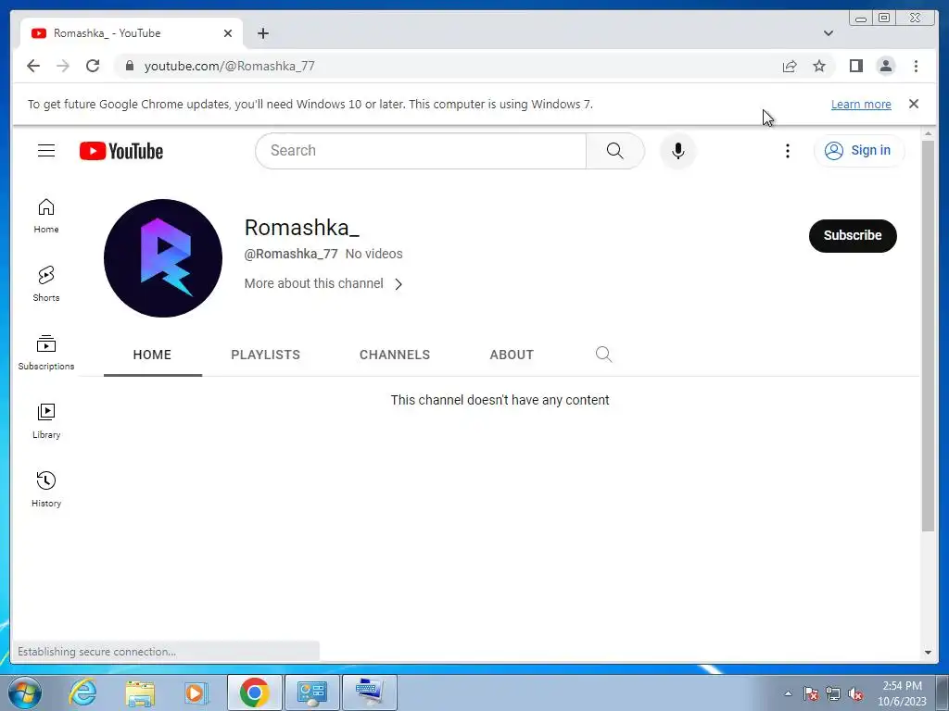This screenshot has height=711, width=949.
Task: Open Windows Media Player from taskbar
Action: [x=196, y=692]
